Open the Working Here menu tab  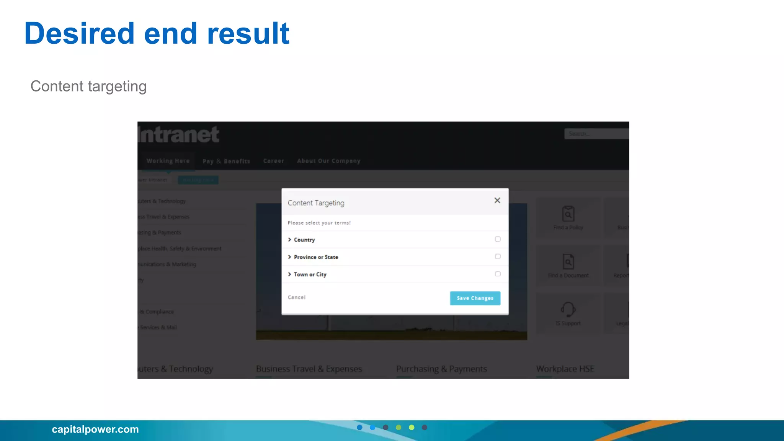[168, 161]
